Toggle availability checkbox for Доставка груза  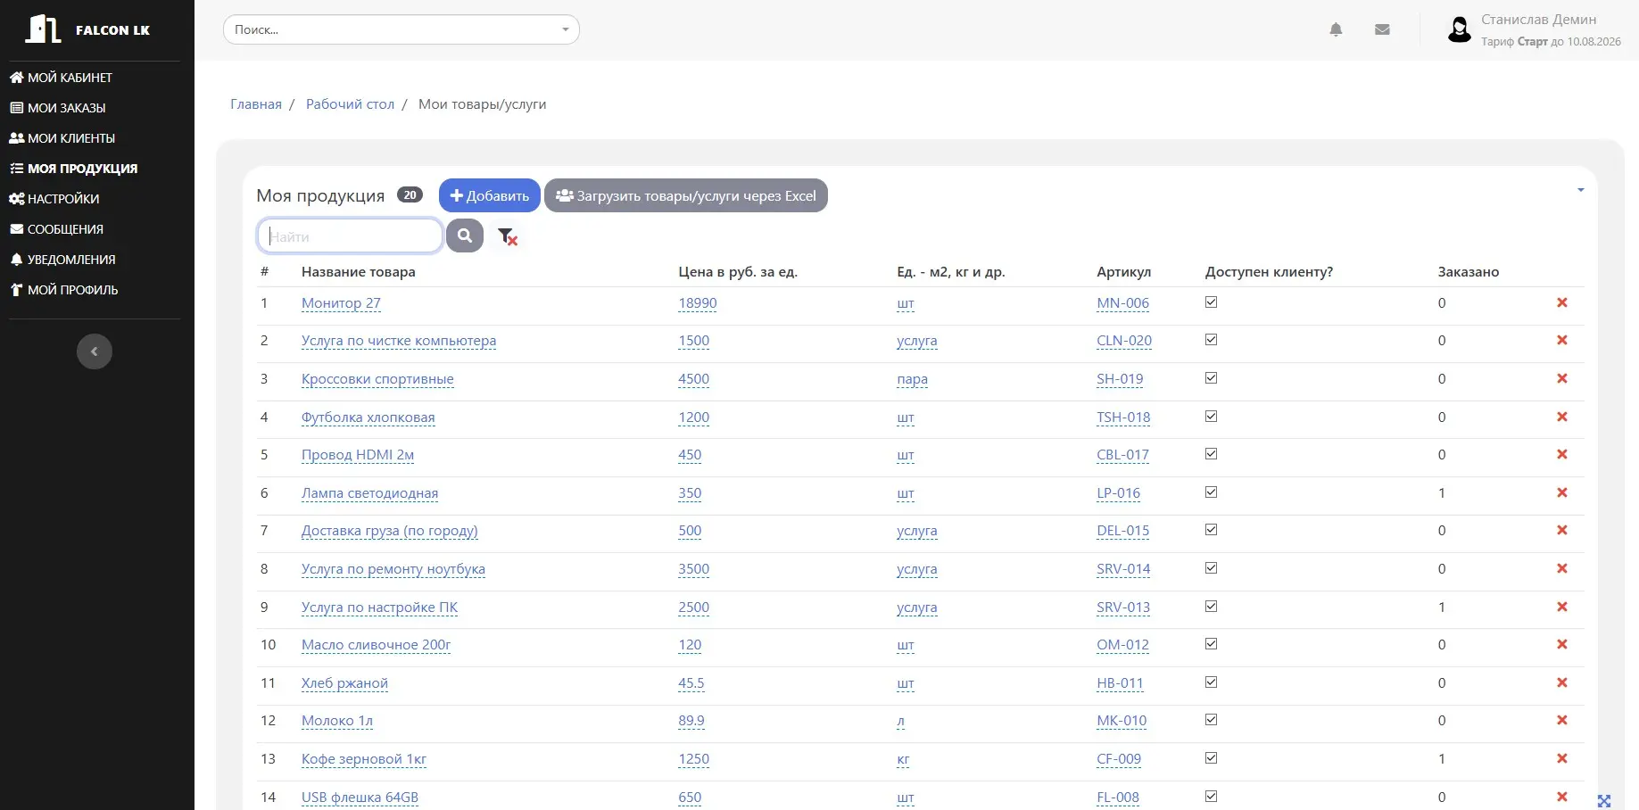pos(1211,529)
